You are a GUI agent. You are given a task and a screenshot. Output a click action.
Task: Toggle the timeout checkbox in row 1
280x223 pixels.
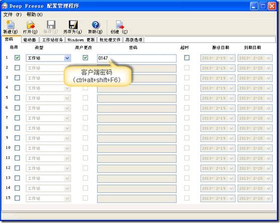pyautogui.click(x=187, y=57)
